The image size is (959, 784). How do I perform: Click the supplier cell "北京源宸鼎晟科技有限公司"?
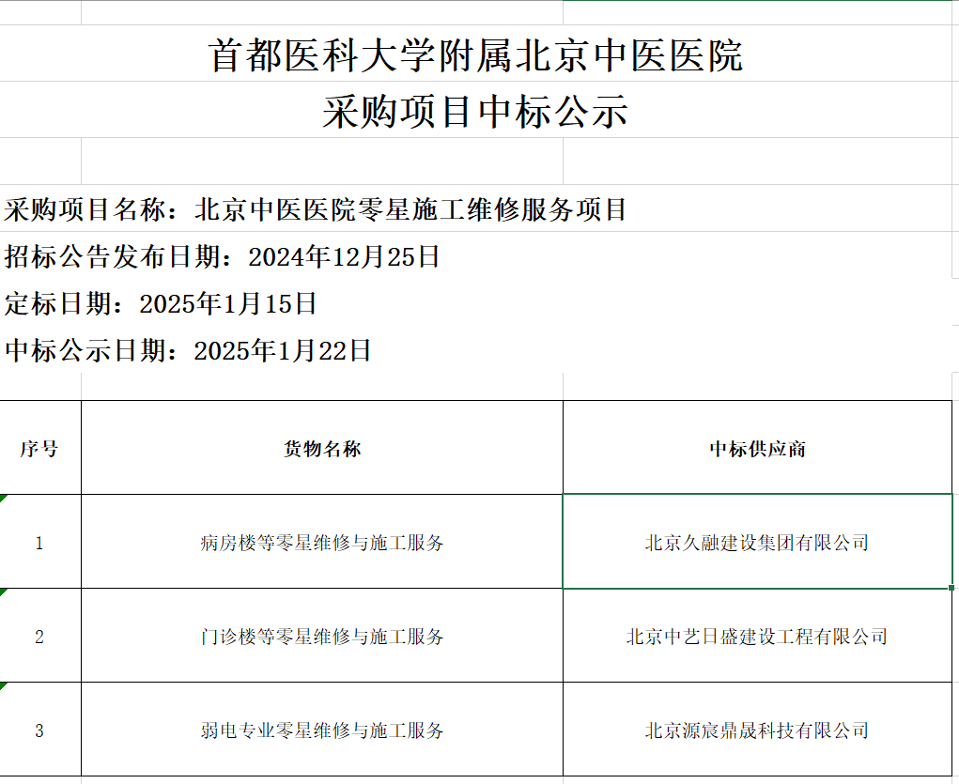(757, 730)
